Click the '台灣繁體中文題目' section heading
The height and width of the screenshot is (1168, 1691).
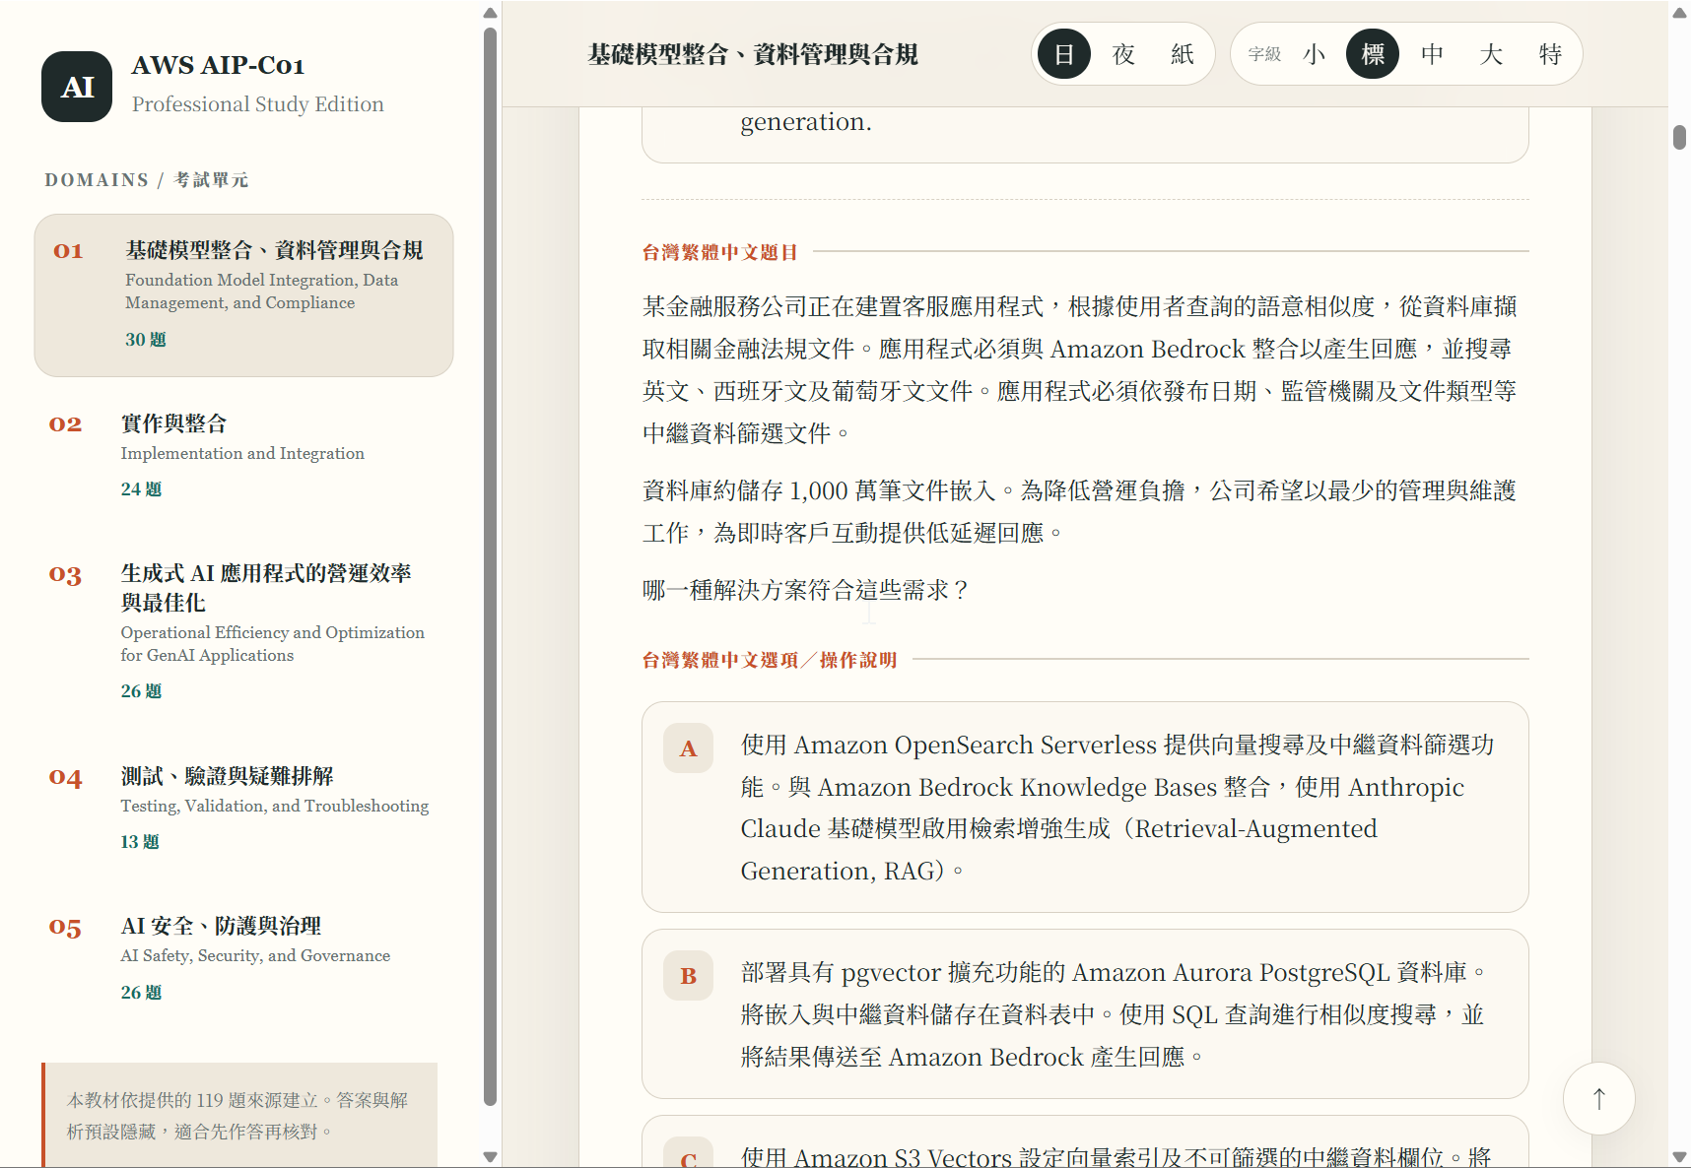tap(720, 252)
